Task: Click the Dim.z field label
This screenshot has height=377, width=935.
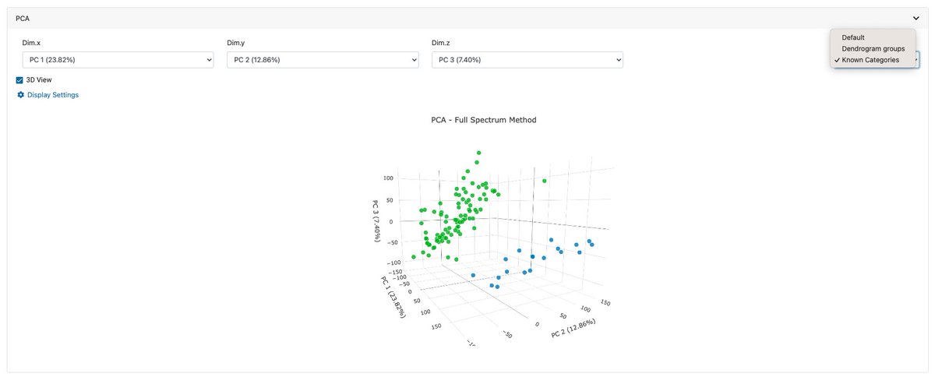Action: point(440,42)
